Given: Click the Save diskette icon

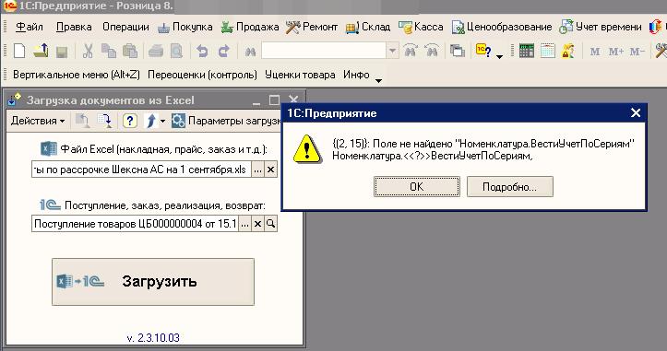Looking at the screenshot, I should point(62,52).
